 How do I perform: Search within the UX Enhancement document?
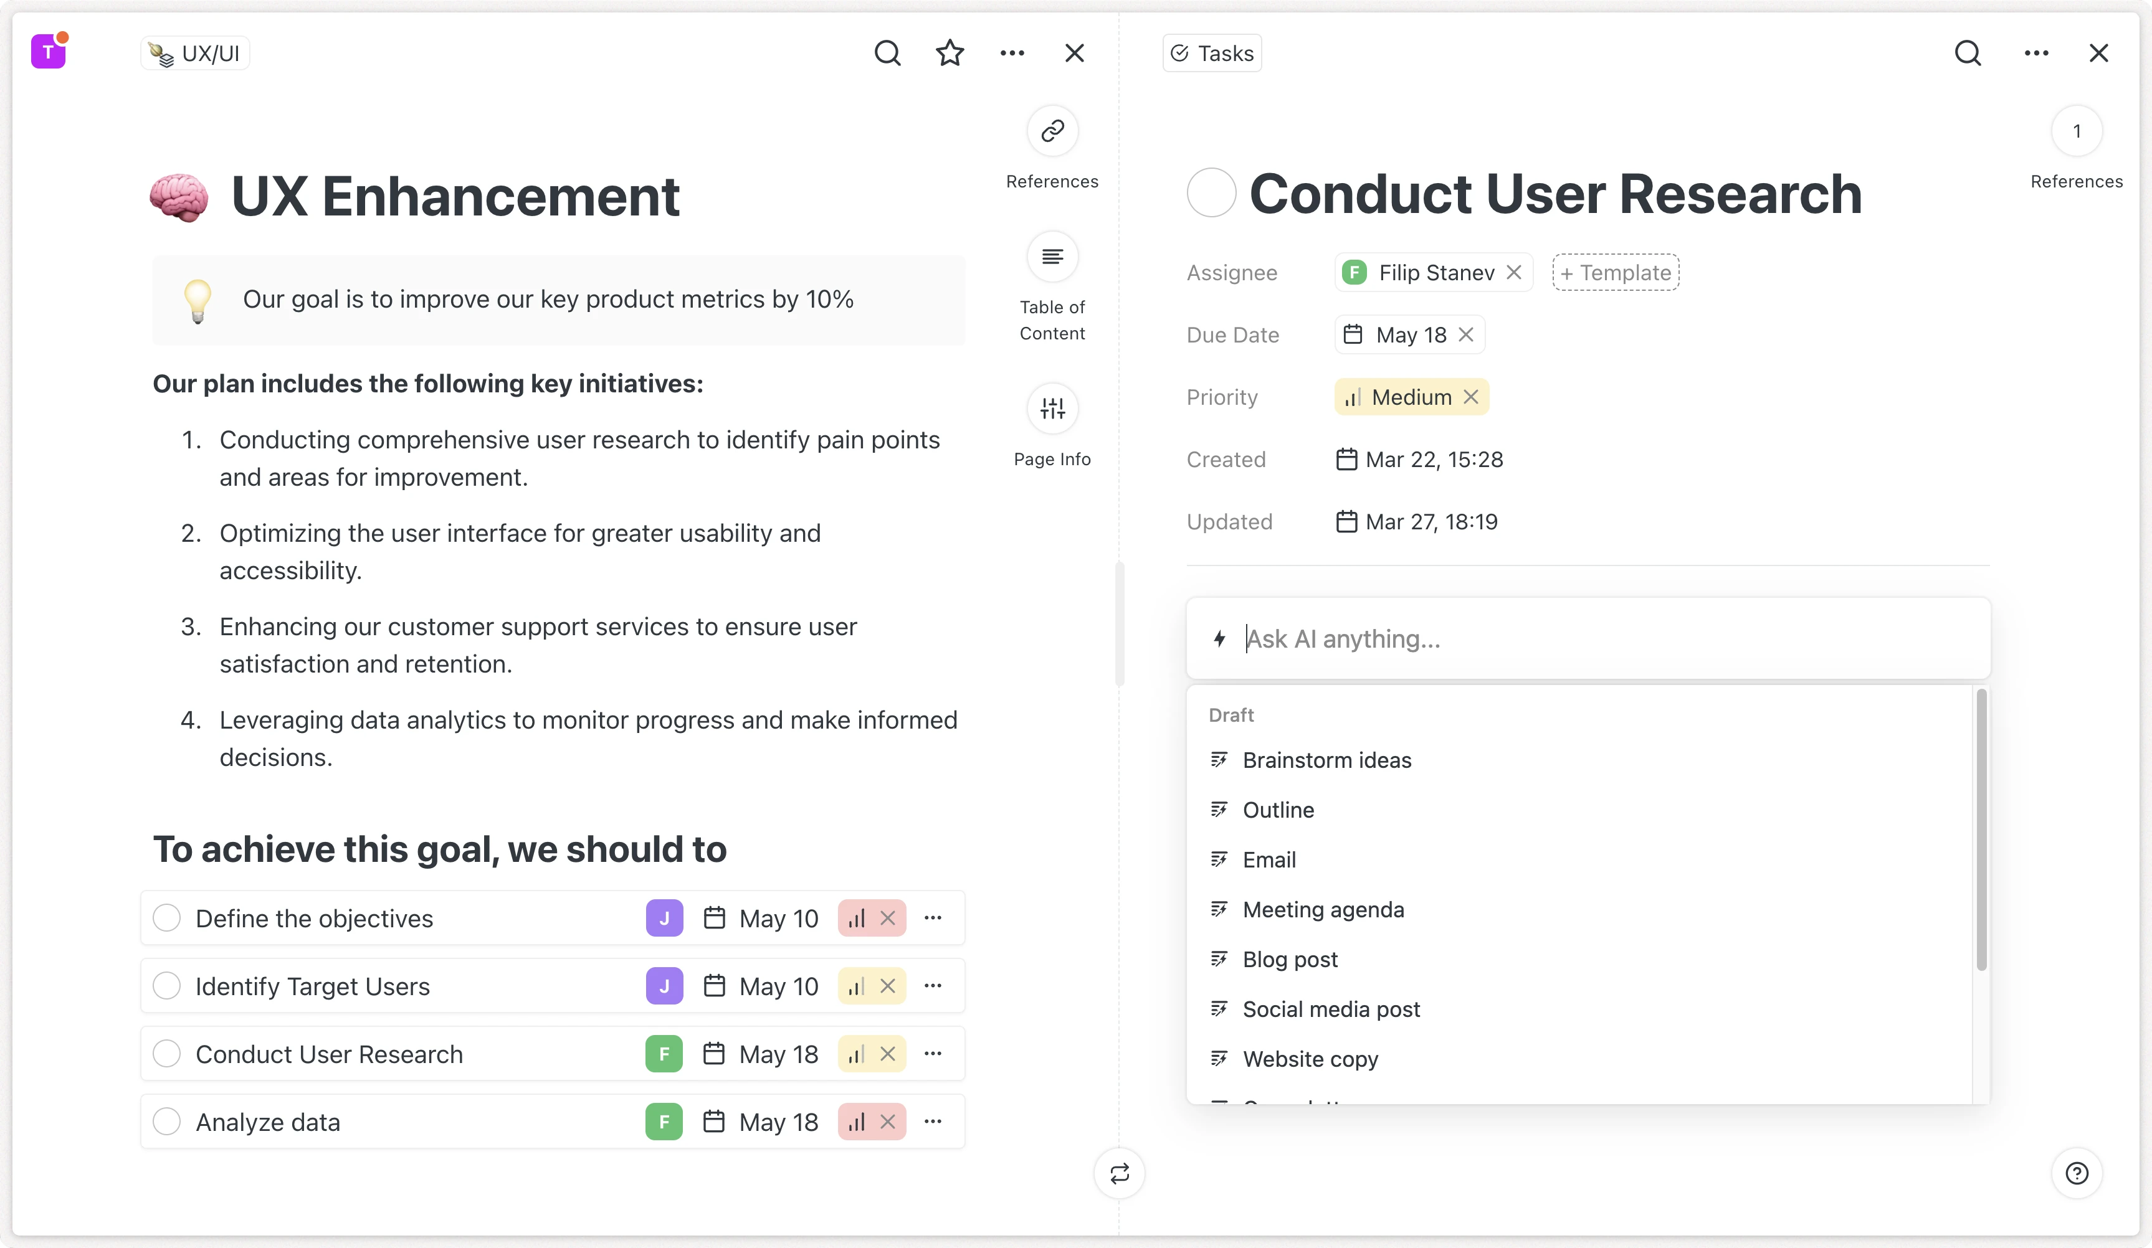coord(887,52)
